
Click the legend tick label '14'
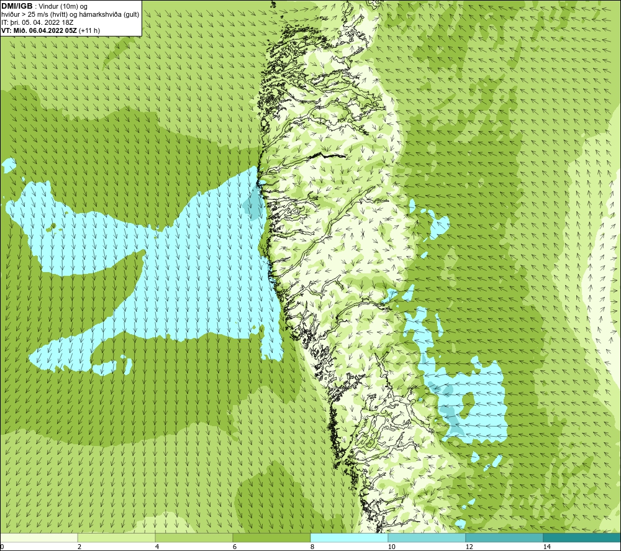546,547
